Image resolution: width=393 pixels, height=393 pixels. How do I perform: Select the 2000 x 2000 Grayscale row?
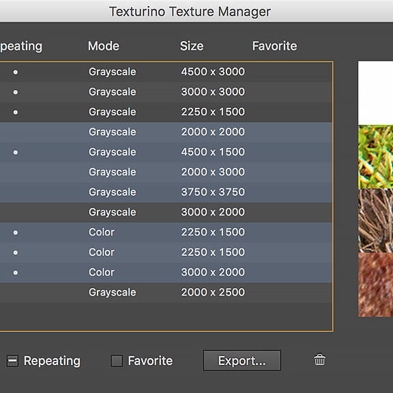pos(166,132)
